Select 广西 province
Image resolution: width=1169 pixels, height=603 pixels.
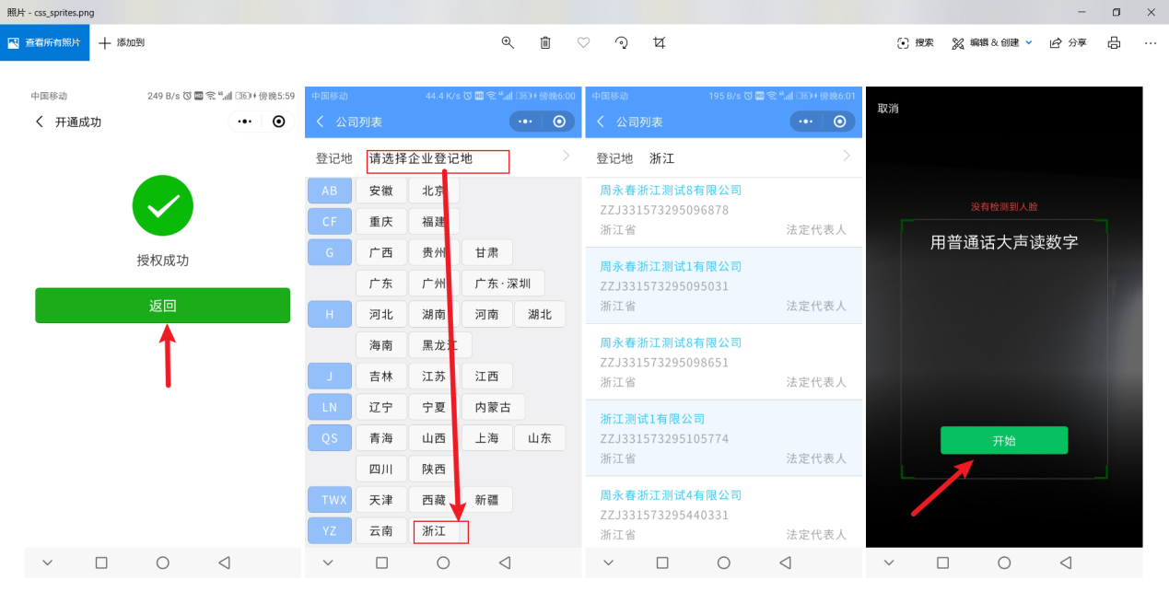(381, 252)
